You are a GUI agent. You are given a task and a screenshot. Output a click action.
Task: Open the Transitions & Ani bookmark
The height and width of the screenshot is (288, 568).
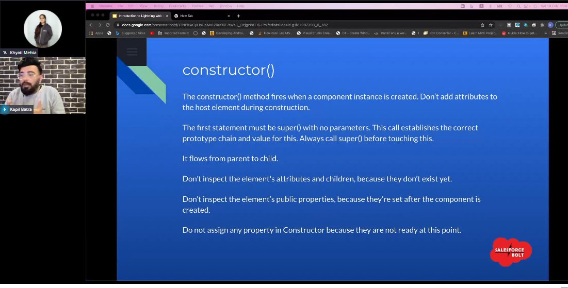[391, 33]
